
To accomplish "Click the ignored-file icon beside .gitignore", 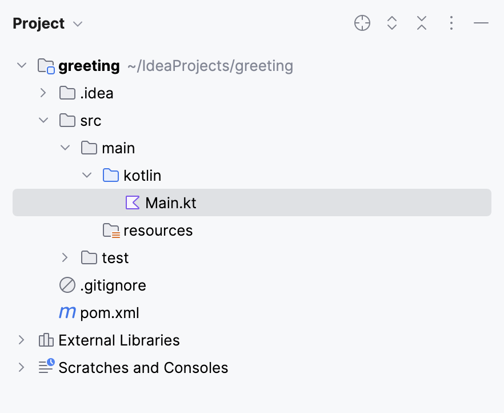I will (67, 285).
